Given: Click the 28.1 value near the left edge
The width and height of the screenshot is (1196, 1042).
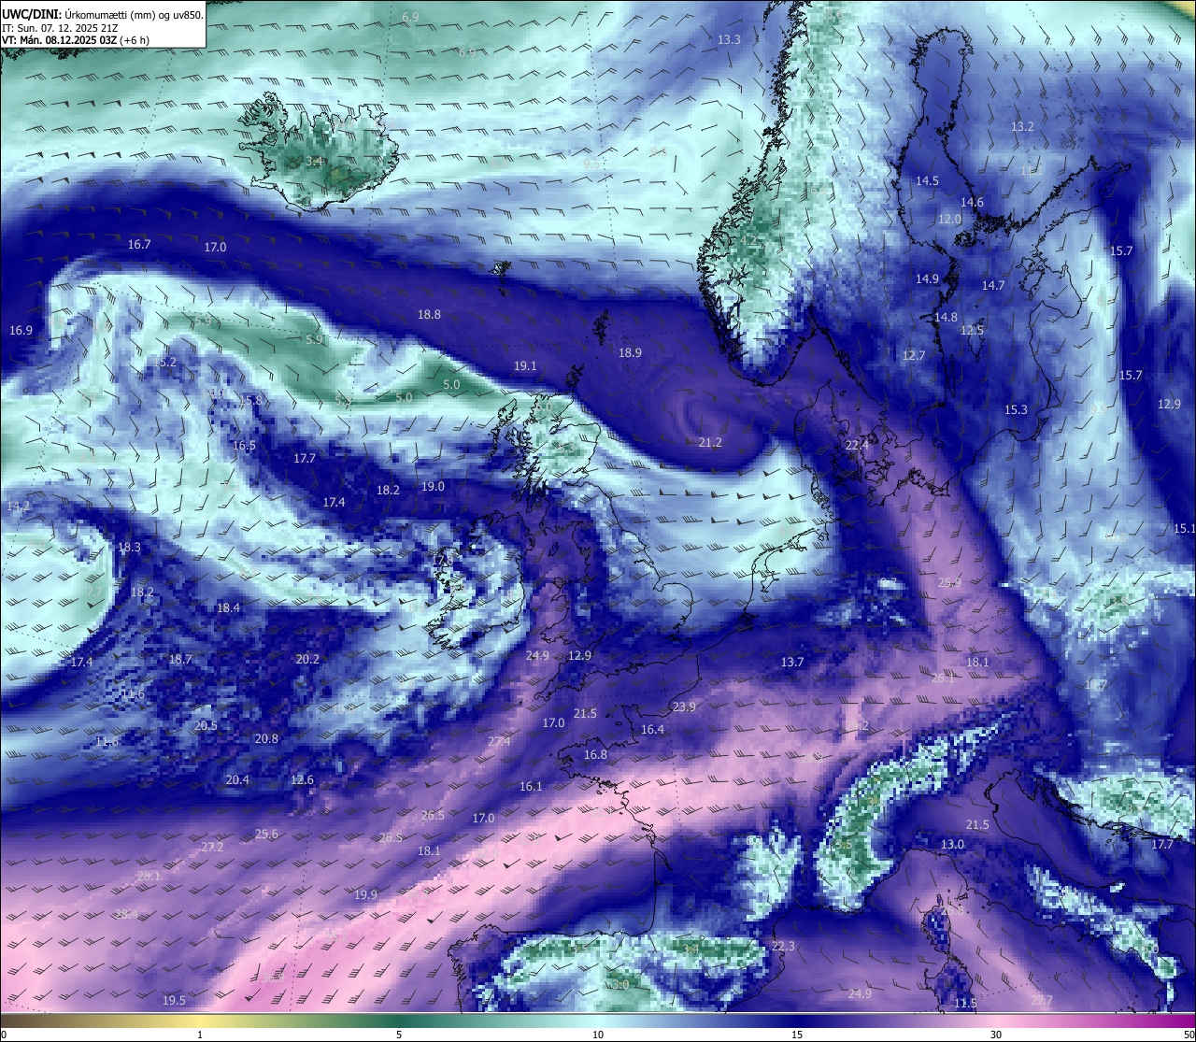Looking at the screenshot, I should coord(149,876).
